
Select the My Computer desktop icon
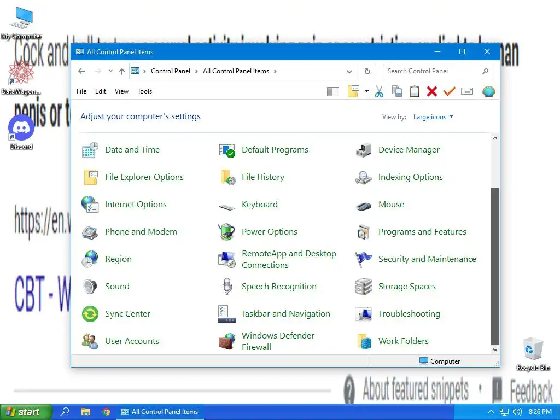click(x=21, y=23)
